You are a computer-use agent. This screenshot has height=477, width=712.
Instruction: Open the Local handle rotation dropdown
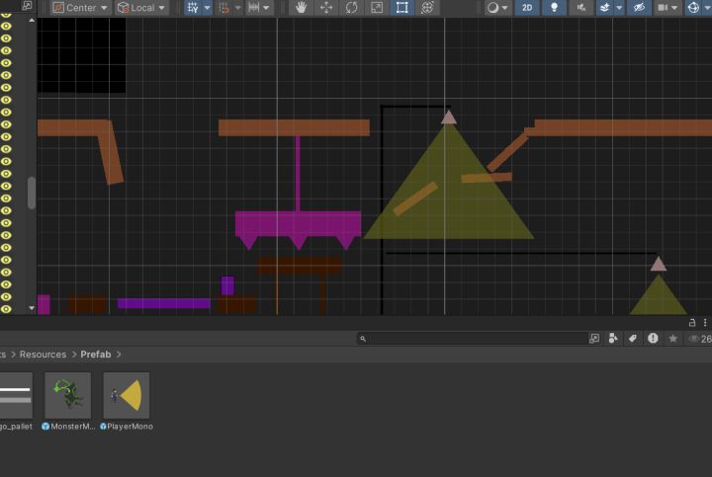pyautogui.click(x=141, y=8)
